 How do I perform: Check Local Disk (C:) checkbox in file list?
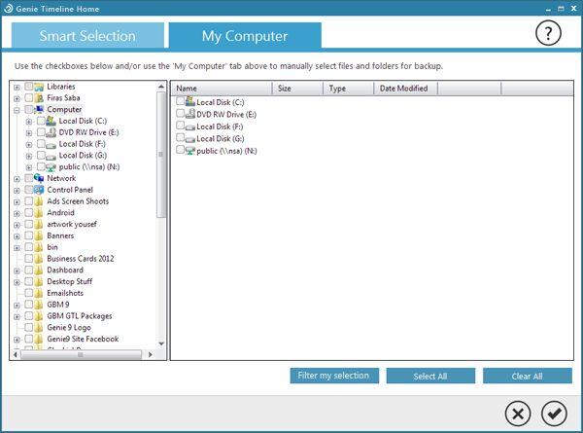pos(181,101)
